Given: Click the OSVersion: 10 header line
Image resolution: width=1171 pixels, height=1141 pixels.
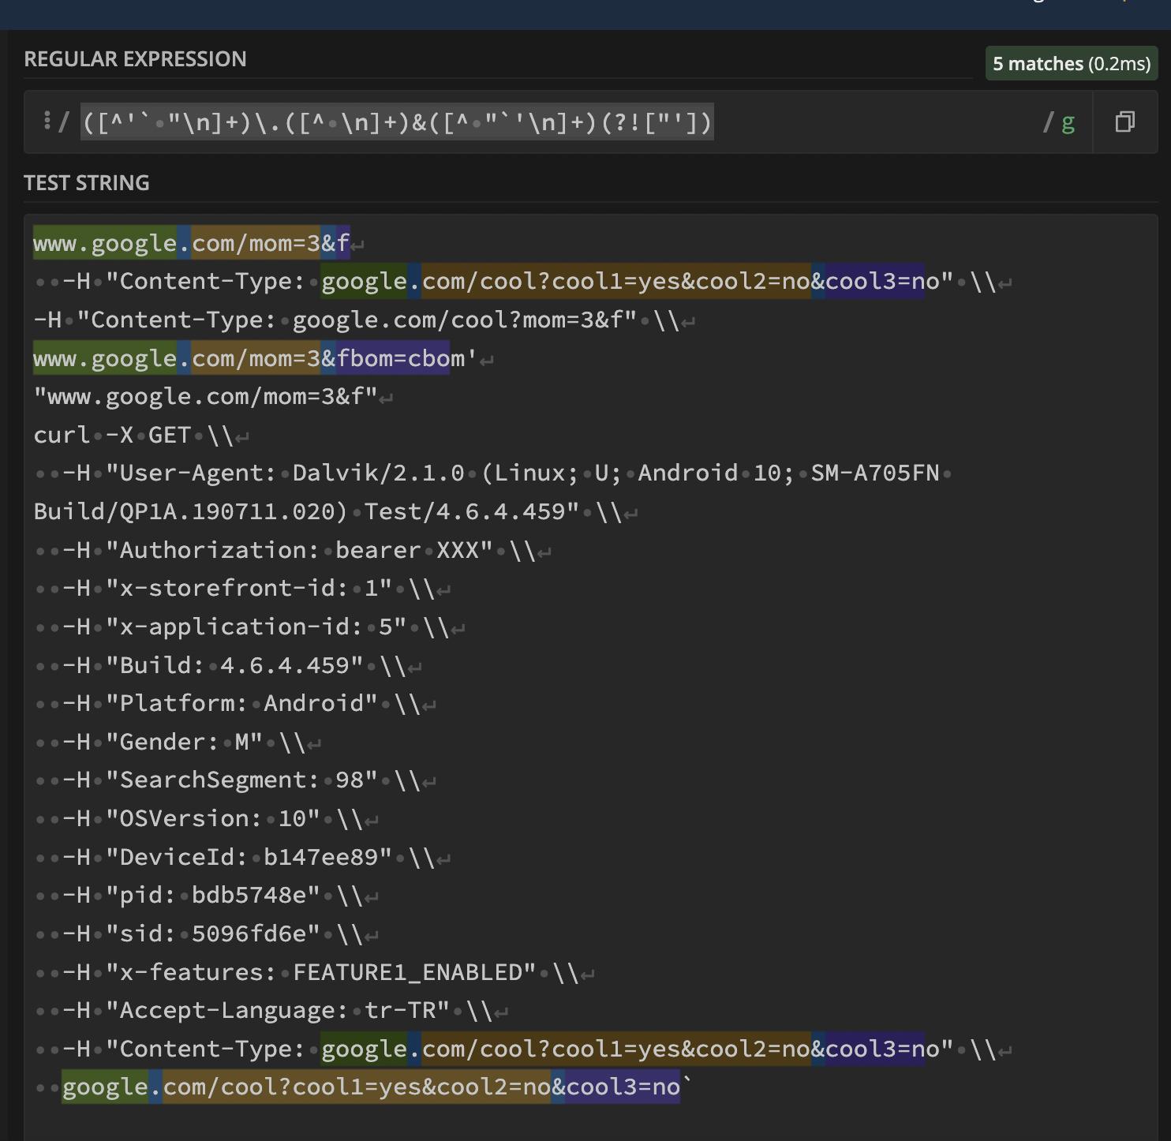Looking at the screenshot, I should 206,819.
